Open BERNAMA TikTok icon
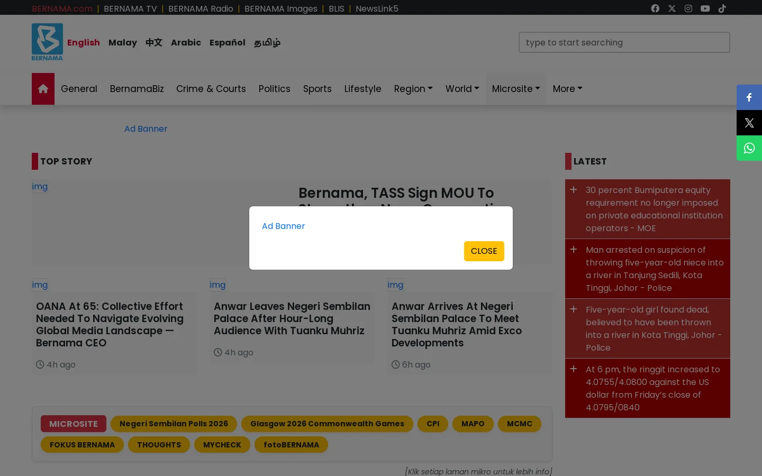Image resolution: width=762 pixels, height=476 pixels. click(722, 8)
